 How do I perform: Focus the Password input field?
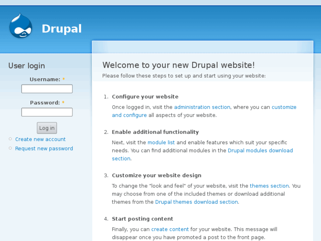[47, 112]
